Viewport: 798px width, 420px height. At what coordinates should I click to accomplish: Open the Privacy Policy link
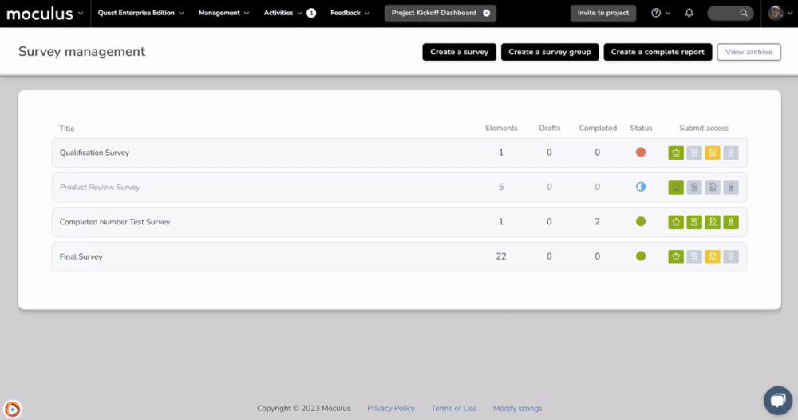[390, 408]
